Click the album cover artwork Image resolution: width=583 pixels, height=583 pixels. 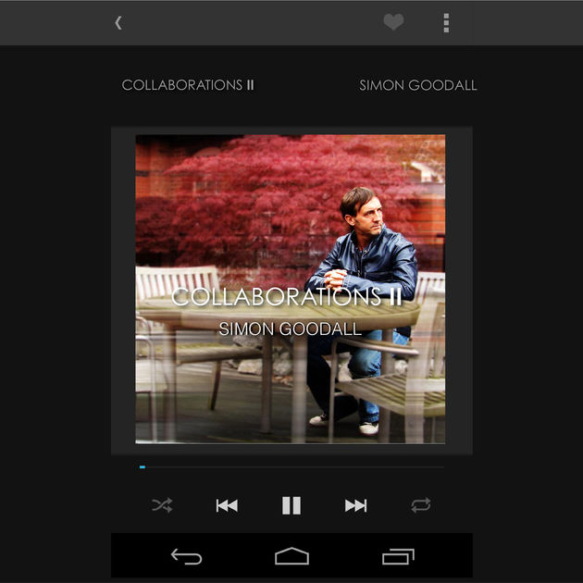click(291, 289)
